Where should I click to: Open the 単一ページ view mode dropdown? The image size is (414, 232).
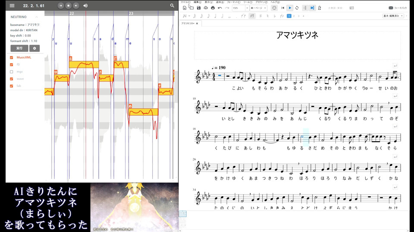pos(258,8)
